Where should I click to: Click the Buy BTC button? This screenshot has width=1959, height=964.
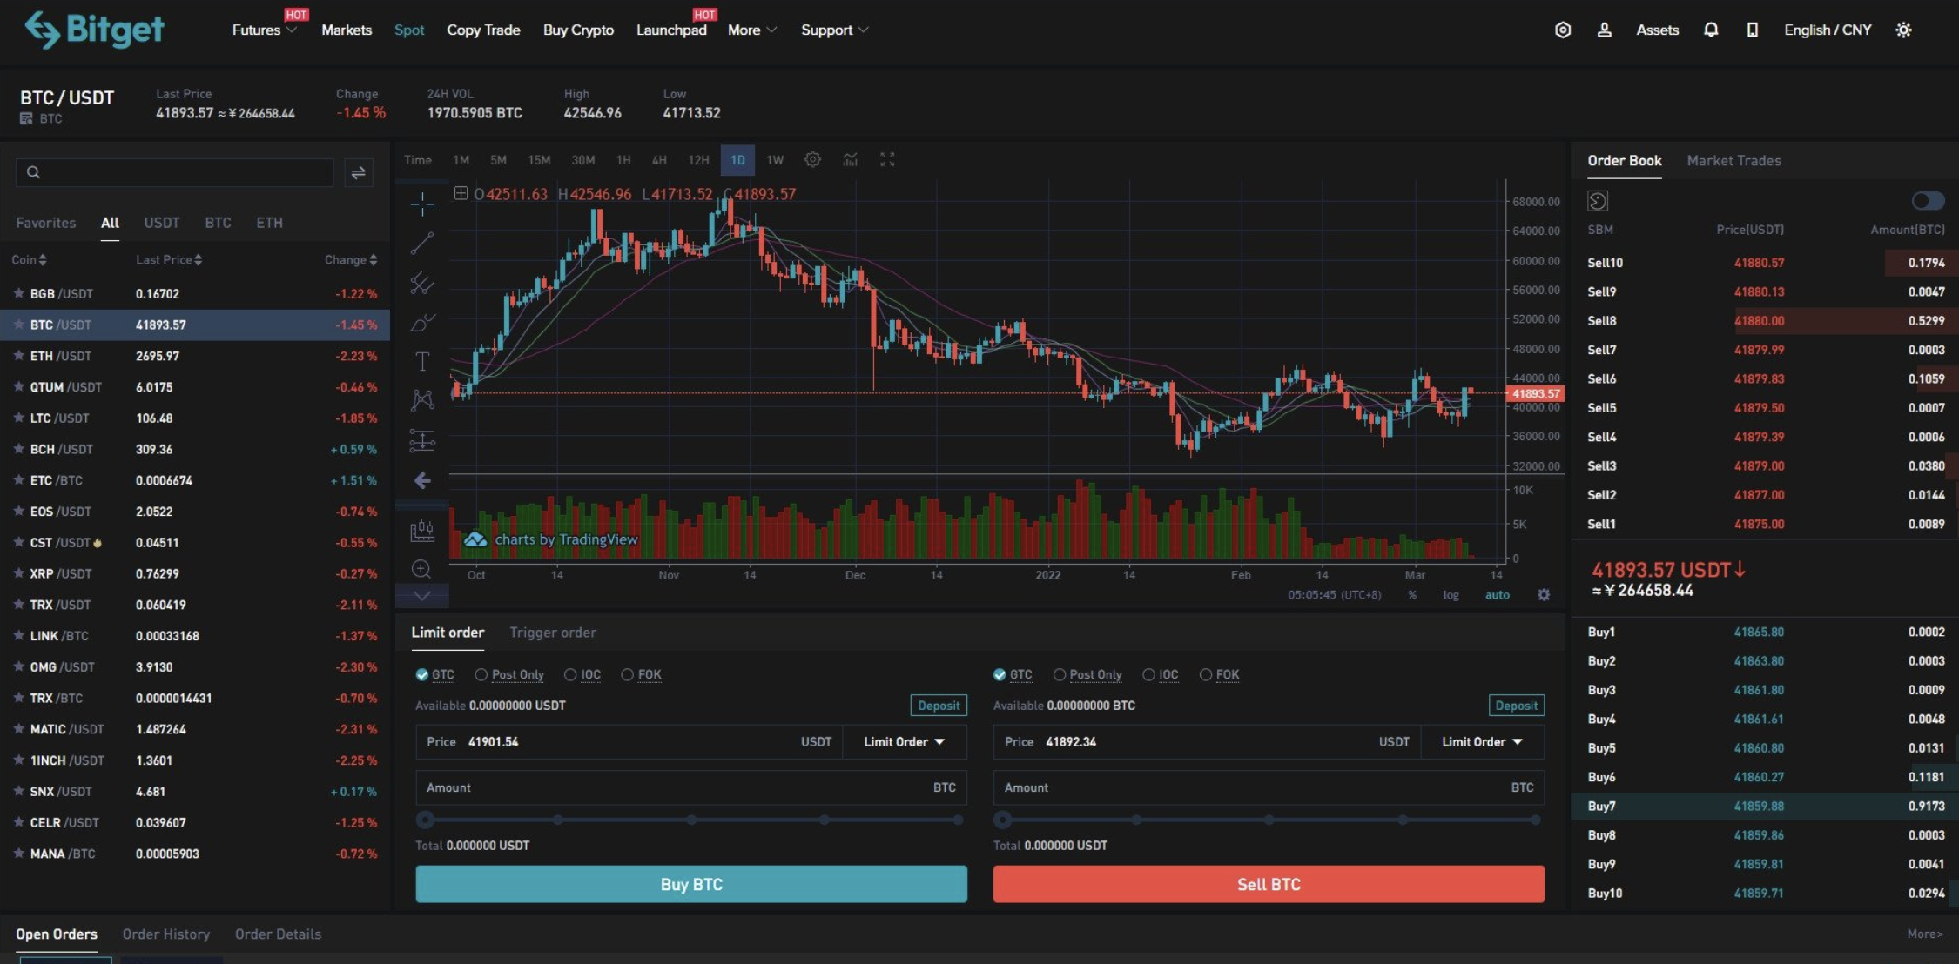(691, 884)
